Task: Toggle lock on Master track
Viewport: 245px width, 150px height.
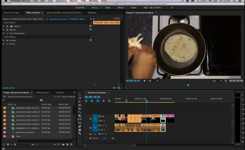Action: (90, 138)
